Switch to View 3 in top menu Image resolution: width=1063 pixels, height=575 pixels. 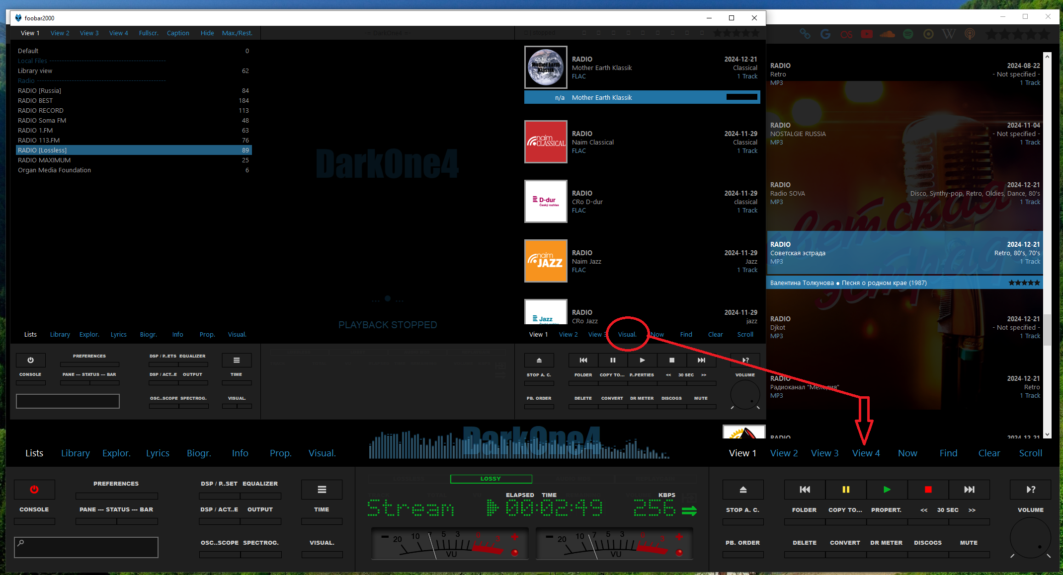(x=89, y=33)
